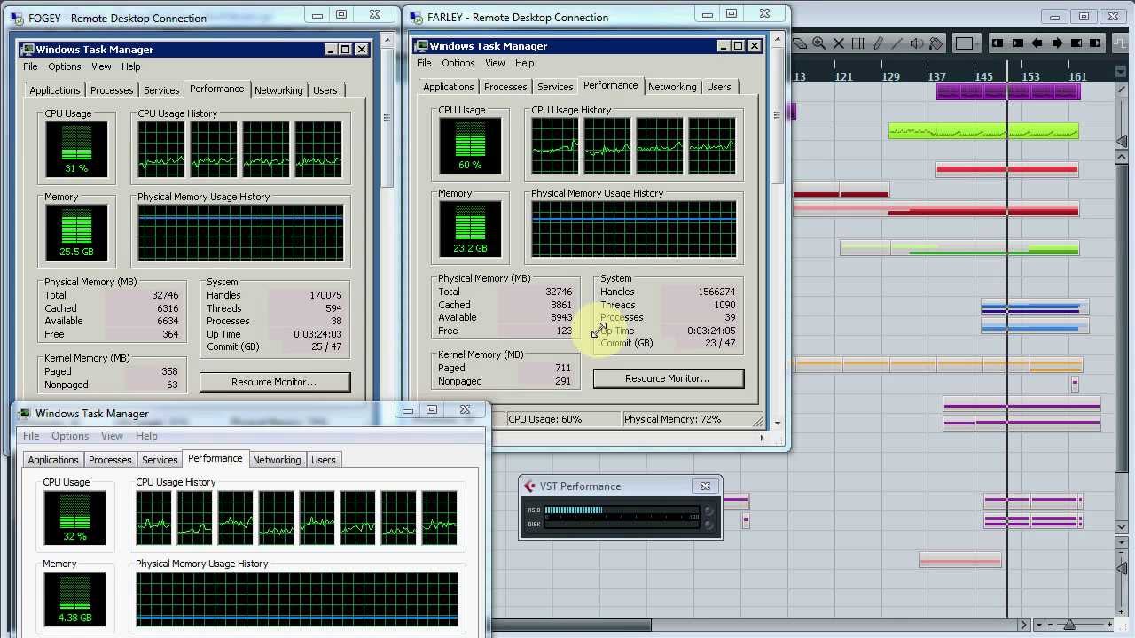
Task: Switch to Networking tab in FOGEY window
Action: 278,90
